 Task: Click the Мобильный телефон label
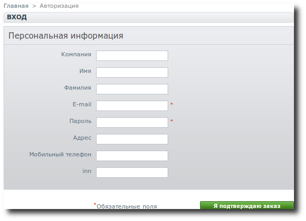click(60, 154)
